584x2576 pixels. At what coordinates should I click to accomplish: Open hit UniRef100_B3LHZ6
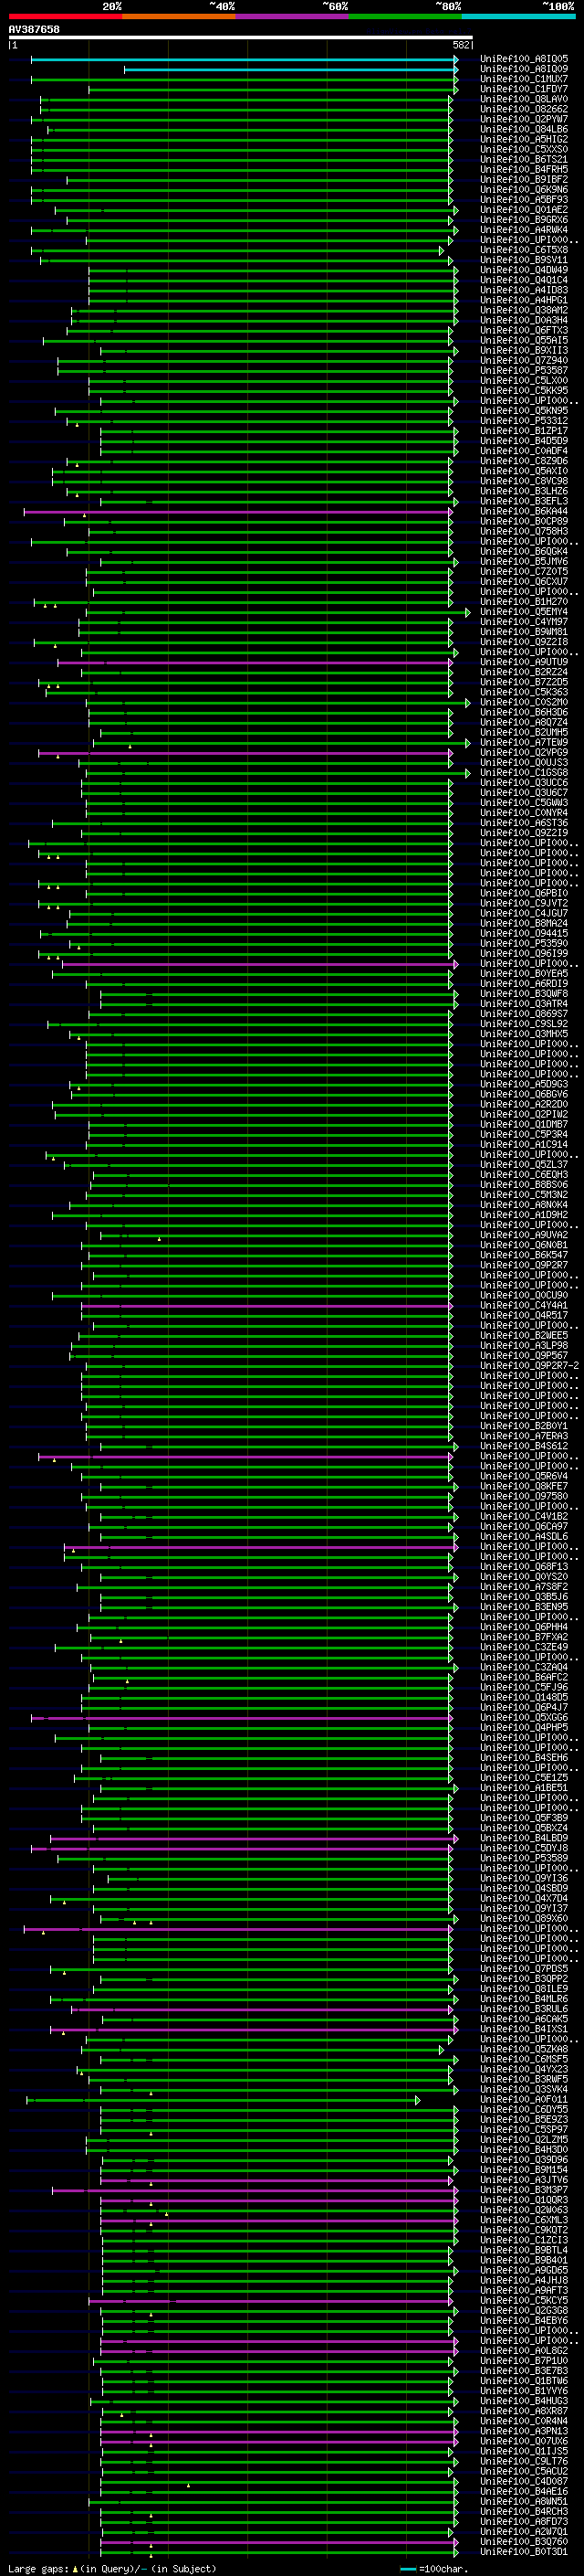[524, 491]
